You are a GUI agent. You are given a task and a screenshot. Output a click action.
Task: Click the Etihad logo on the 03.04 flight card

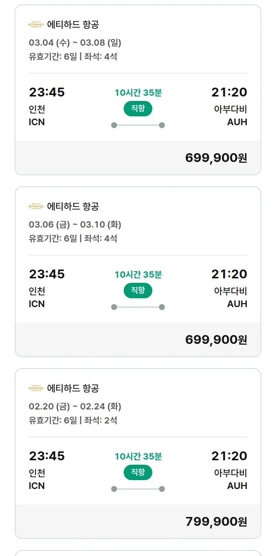point(36,25)
